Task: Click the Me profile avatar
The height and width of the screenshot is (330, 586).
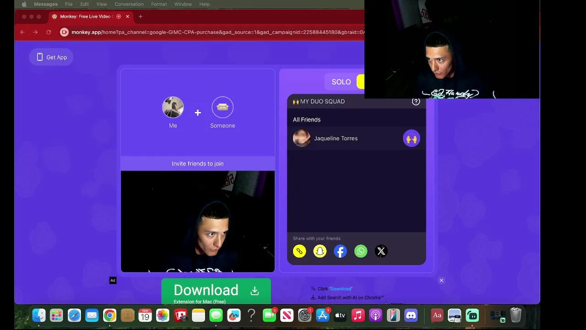Action: 173,107
